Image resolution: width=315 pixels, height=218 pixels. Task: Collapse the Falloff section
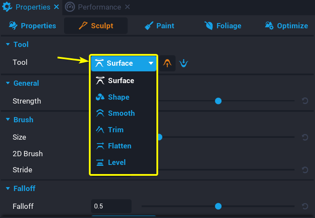(x=7, y=188)
